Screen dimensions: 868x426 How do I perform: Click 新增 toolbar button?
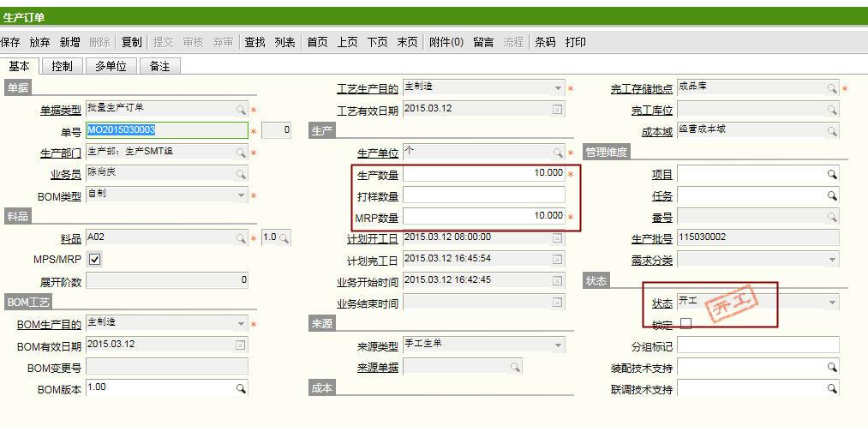pos(69,42)
